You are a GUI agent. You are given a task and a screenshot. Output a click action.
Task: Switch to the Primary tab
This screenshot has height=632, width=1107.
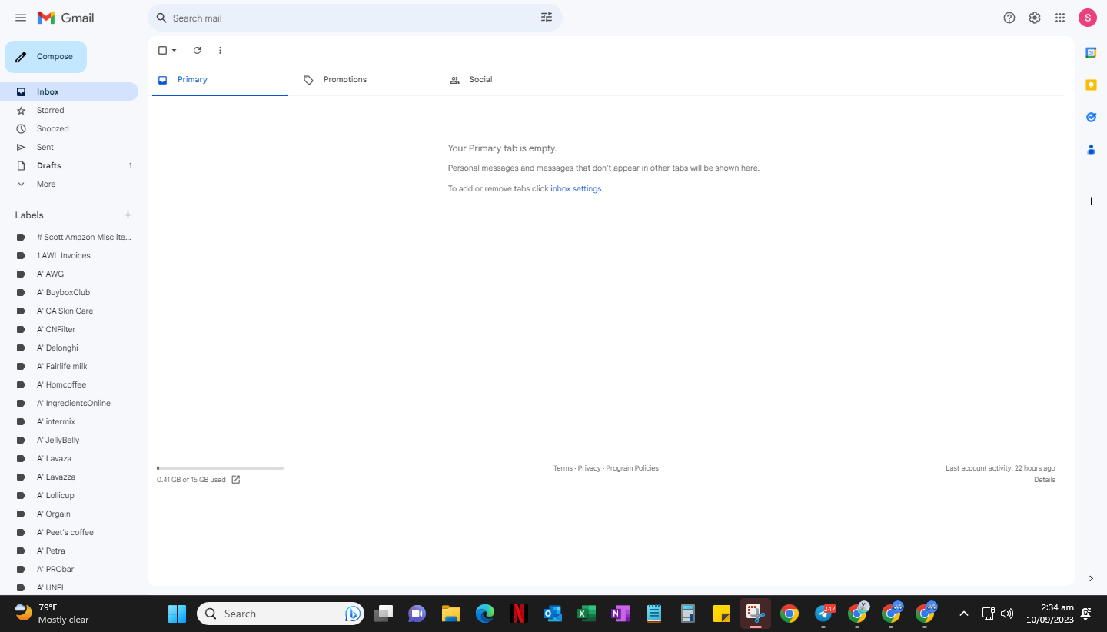[x=220, y=80]
